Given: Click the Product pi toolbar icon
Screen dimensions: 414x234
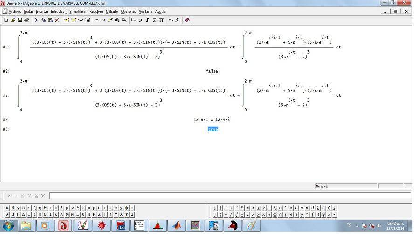Looking at the screenshot, I should pos(161,20).
